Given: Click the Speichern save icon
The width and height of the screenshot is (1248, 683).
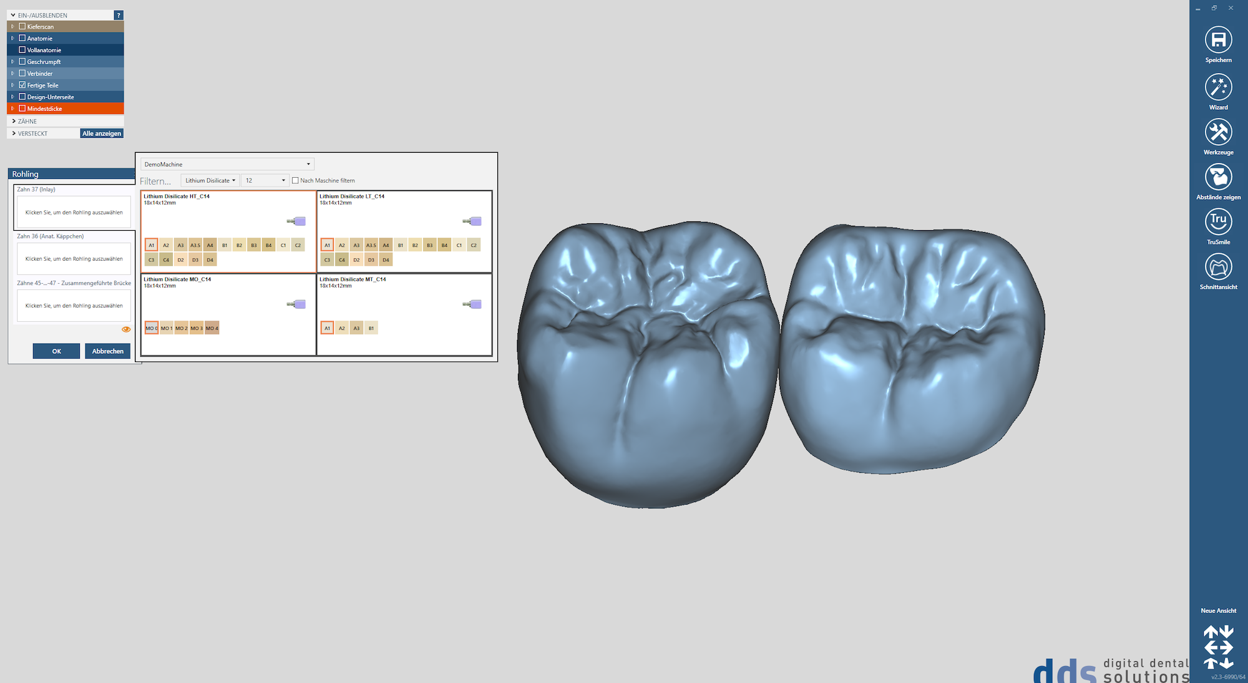Looking at the screenshot, I should pyautogui.click(x=1218, y=41).
